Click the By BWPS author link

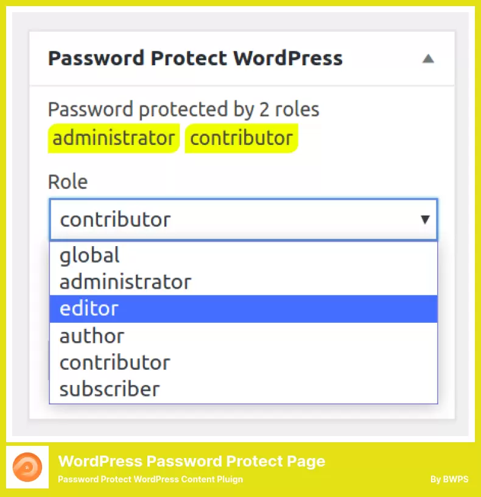(x=449, y=479)
